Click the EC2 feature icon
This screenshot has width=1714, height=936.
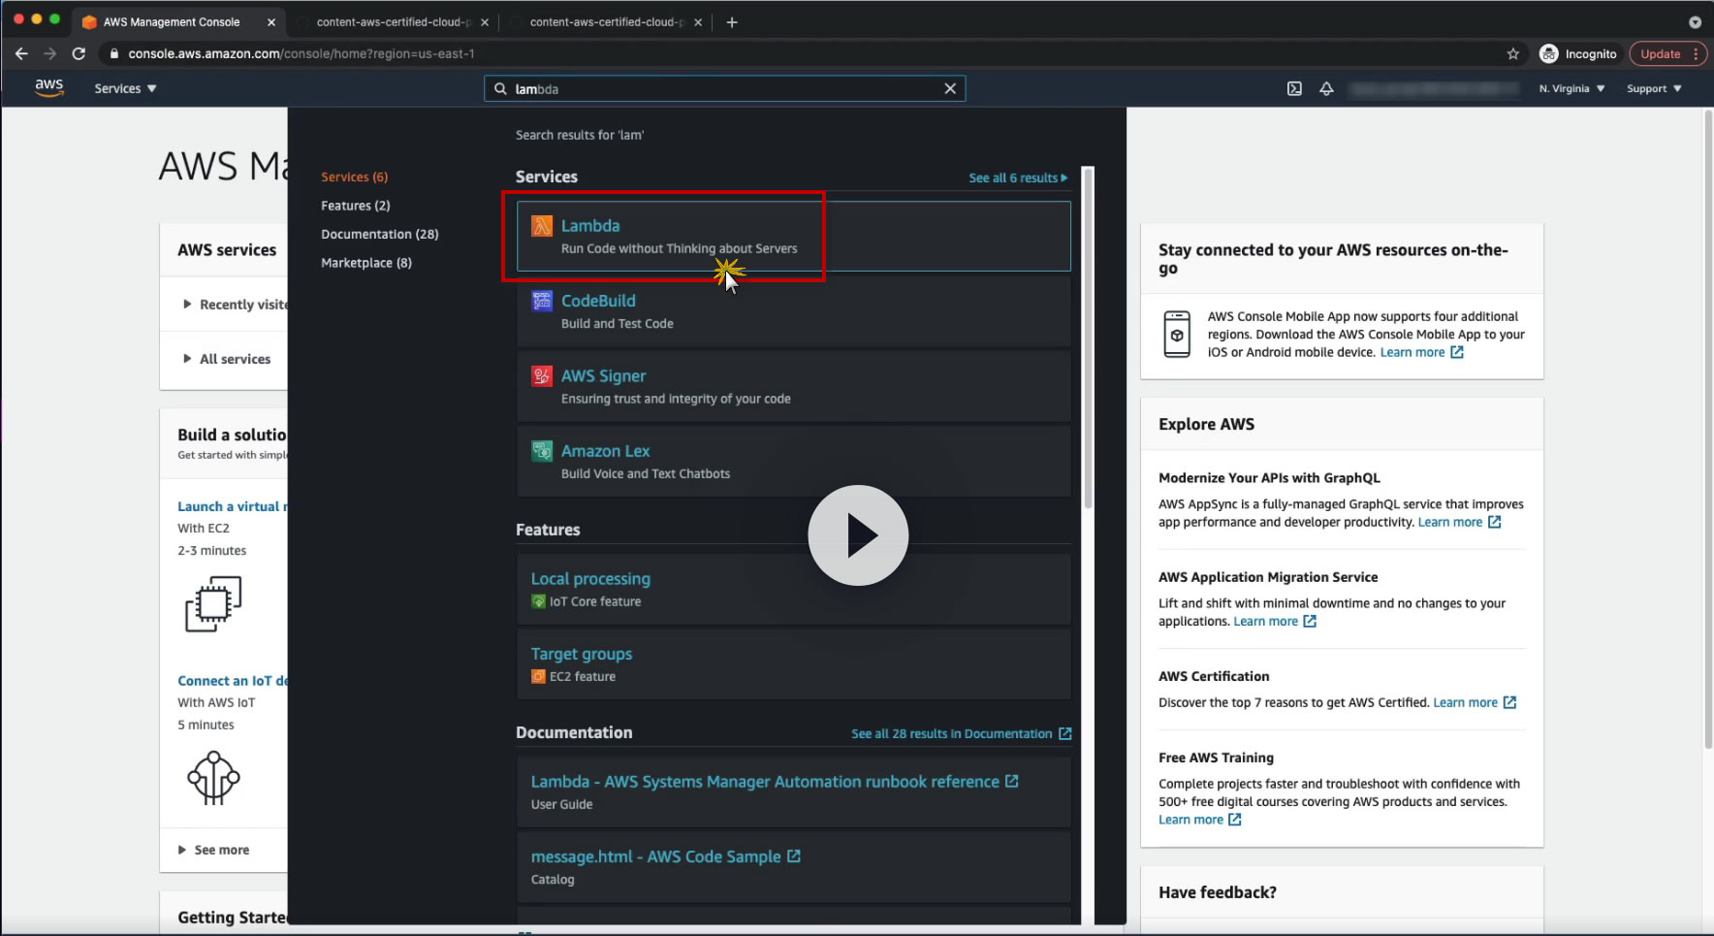click(538, 676)
